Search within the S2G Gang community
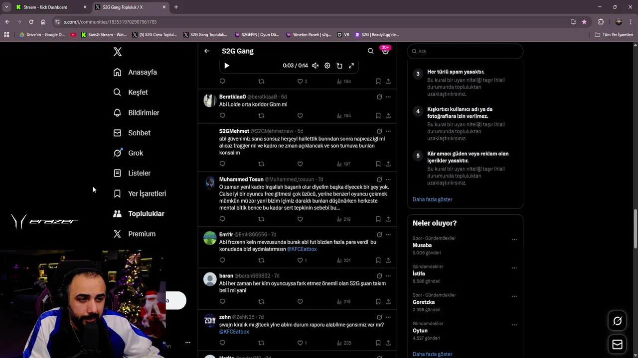This screenshot has width=638, height=358. pos(370,51)
